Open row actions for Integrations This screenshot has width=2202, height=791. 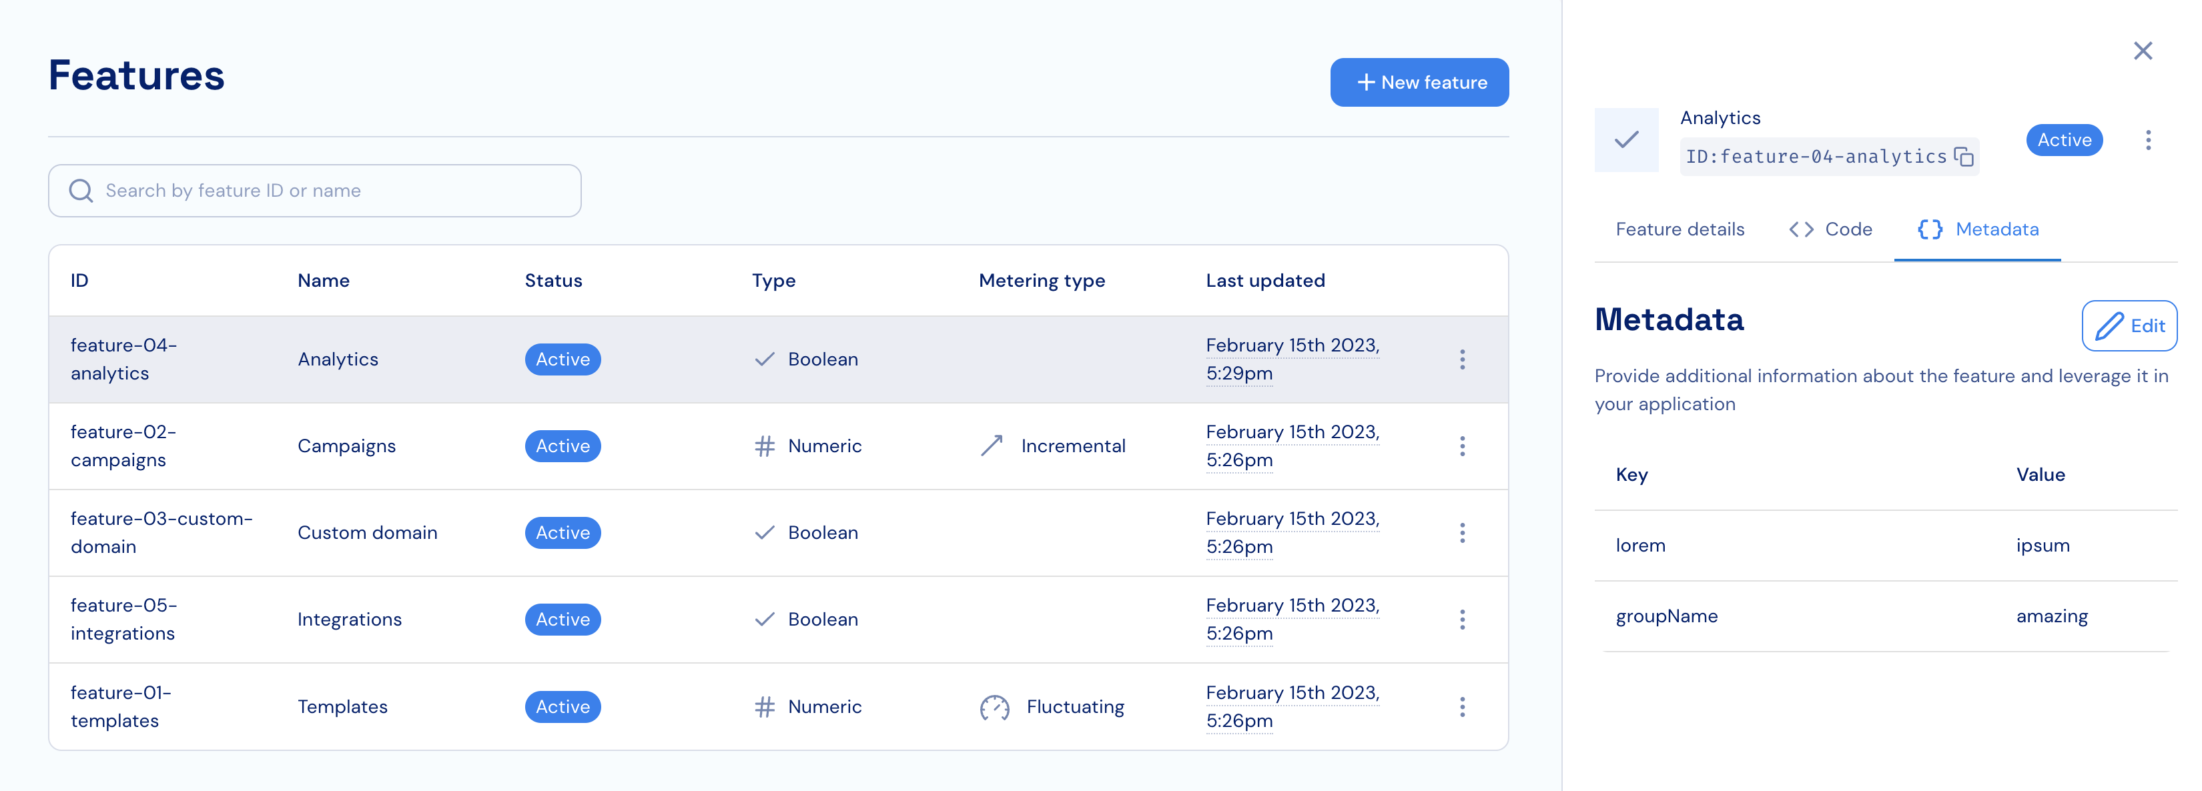[1462, 620]
